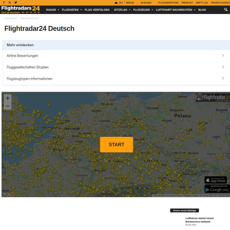Screen dimensions: 230x230
Task: Expand the SITZPLAN menu arrow
Action: click(x=130, y=10)
